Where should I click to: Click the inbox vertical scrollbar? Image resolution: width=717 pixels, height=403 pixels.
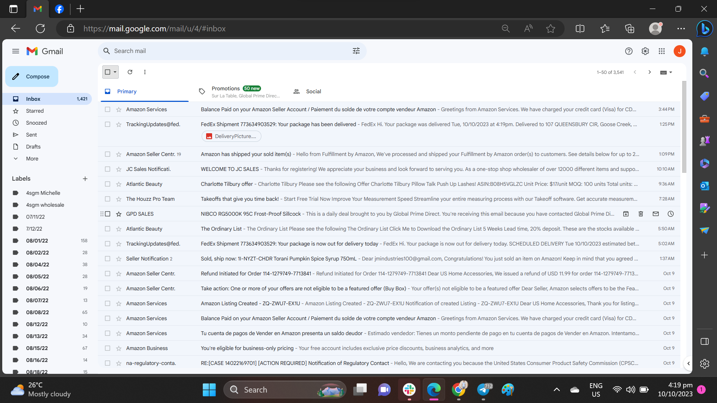click(x=684, y=127)
